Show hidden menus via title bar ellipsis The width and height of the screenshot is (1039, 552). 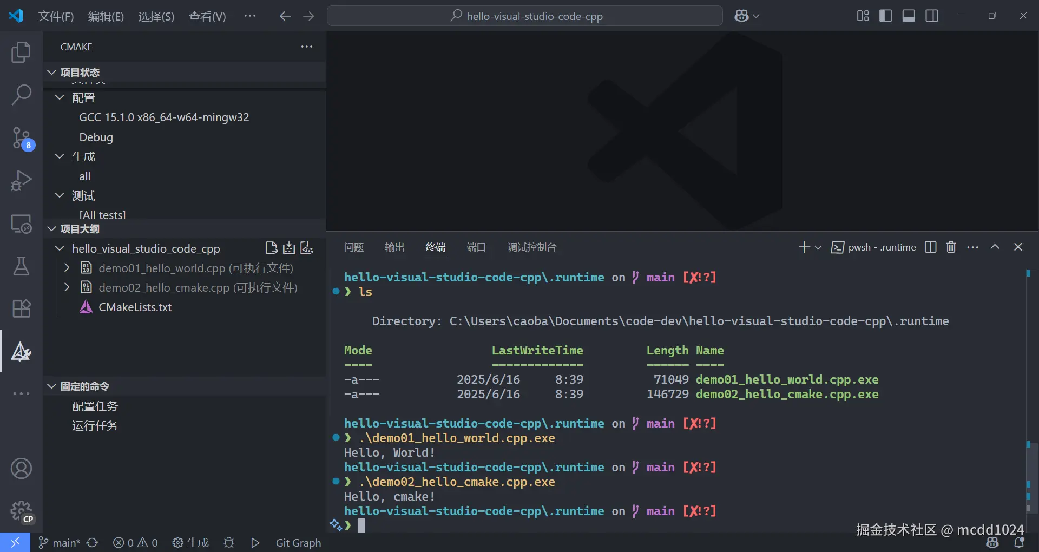(x=250, y=16)
